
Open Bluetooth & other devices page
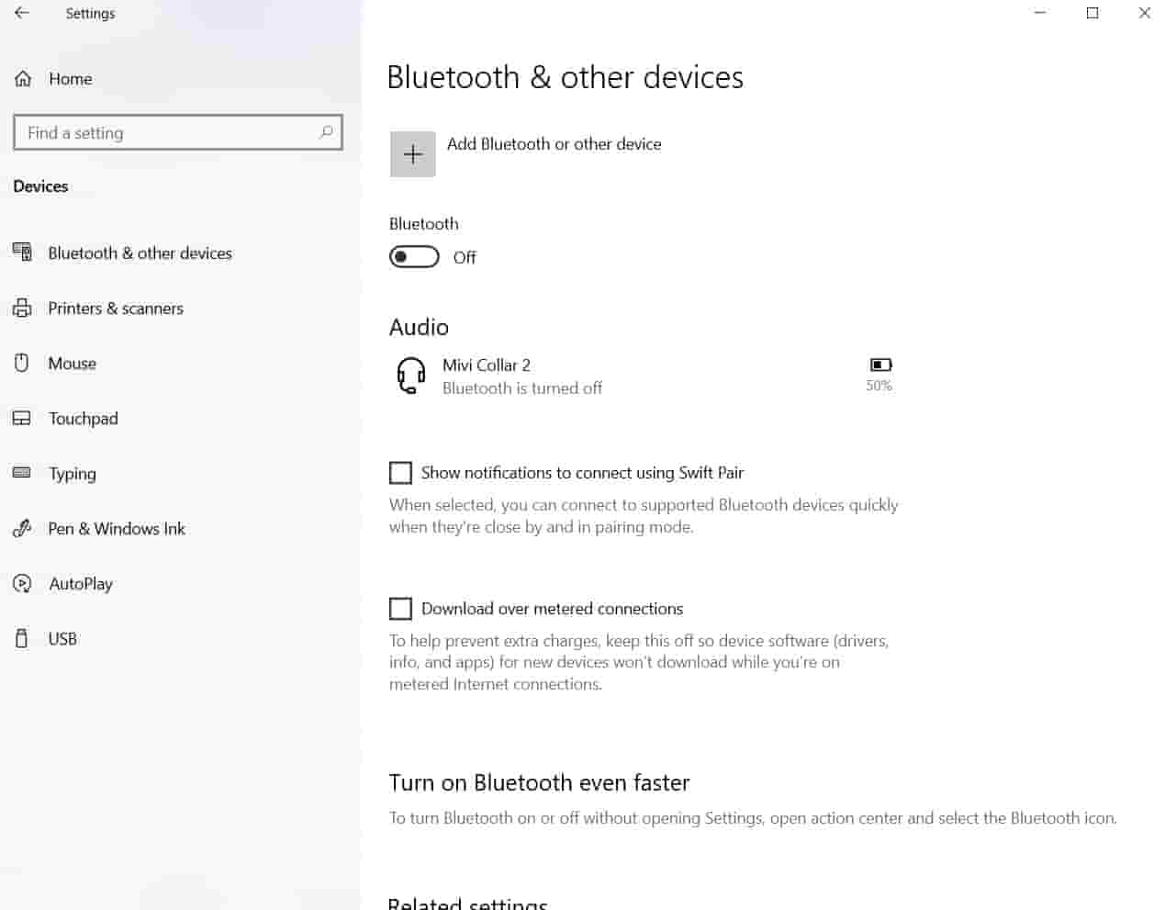(140, 253)
